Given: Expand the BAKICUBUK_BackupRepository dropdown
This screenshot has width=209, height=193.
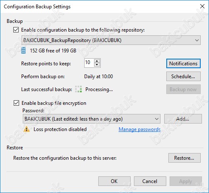Looking at the screenshot, I should pos(111,40).
